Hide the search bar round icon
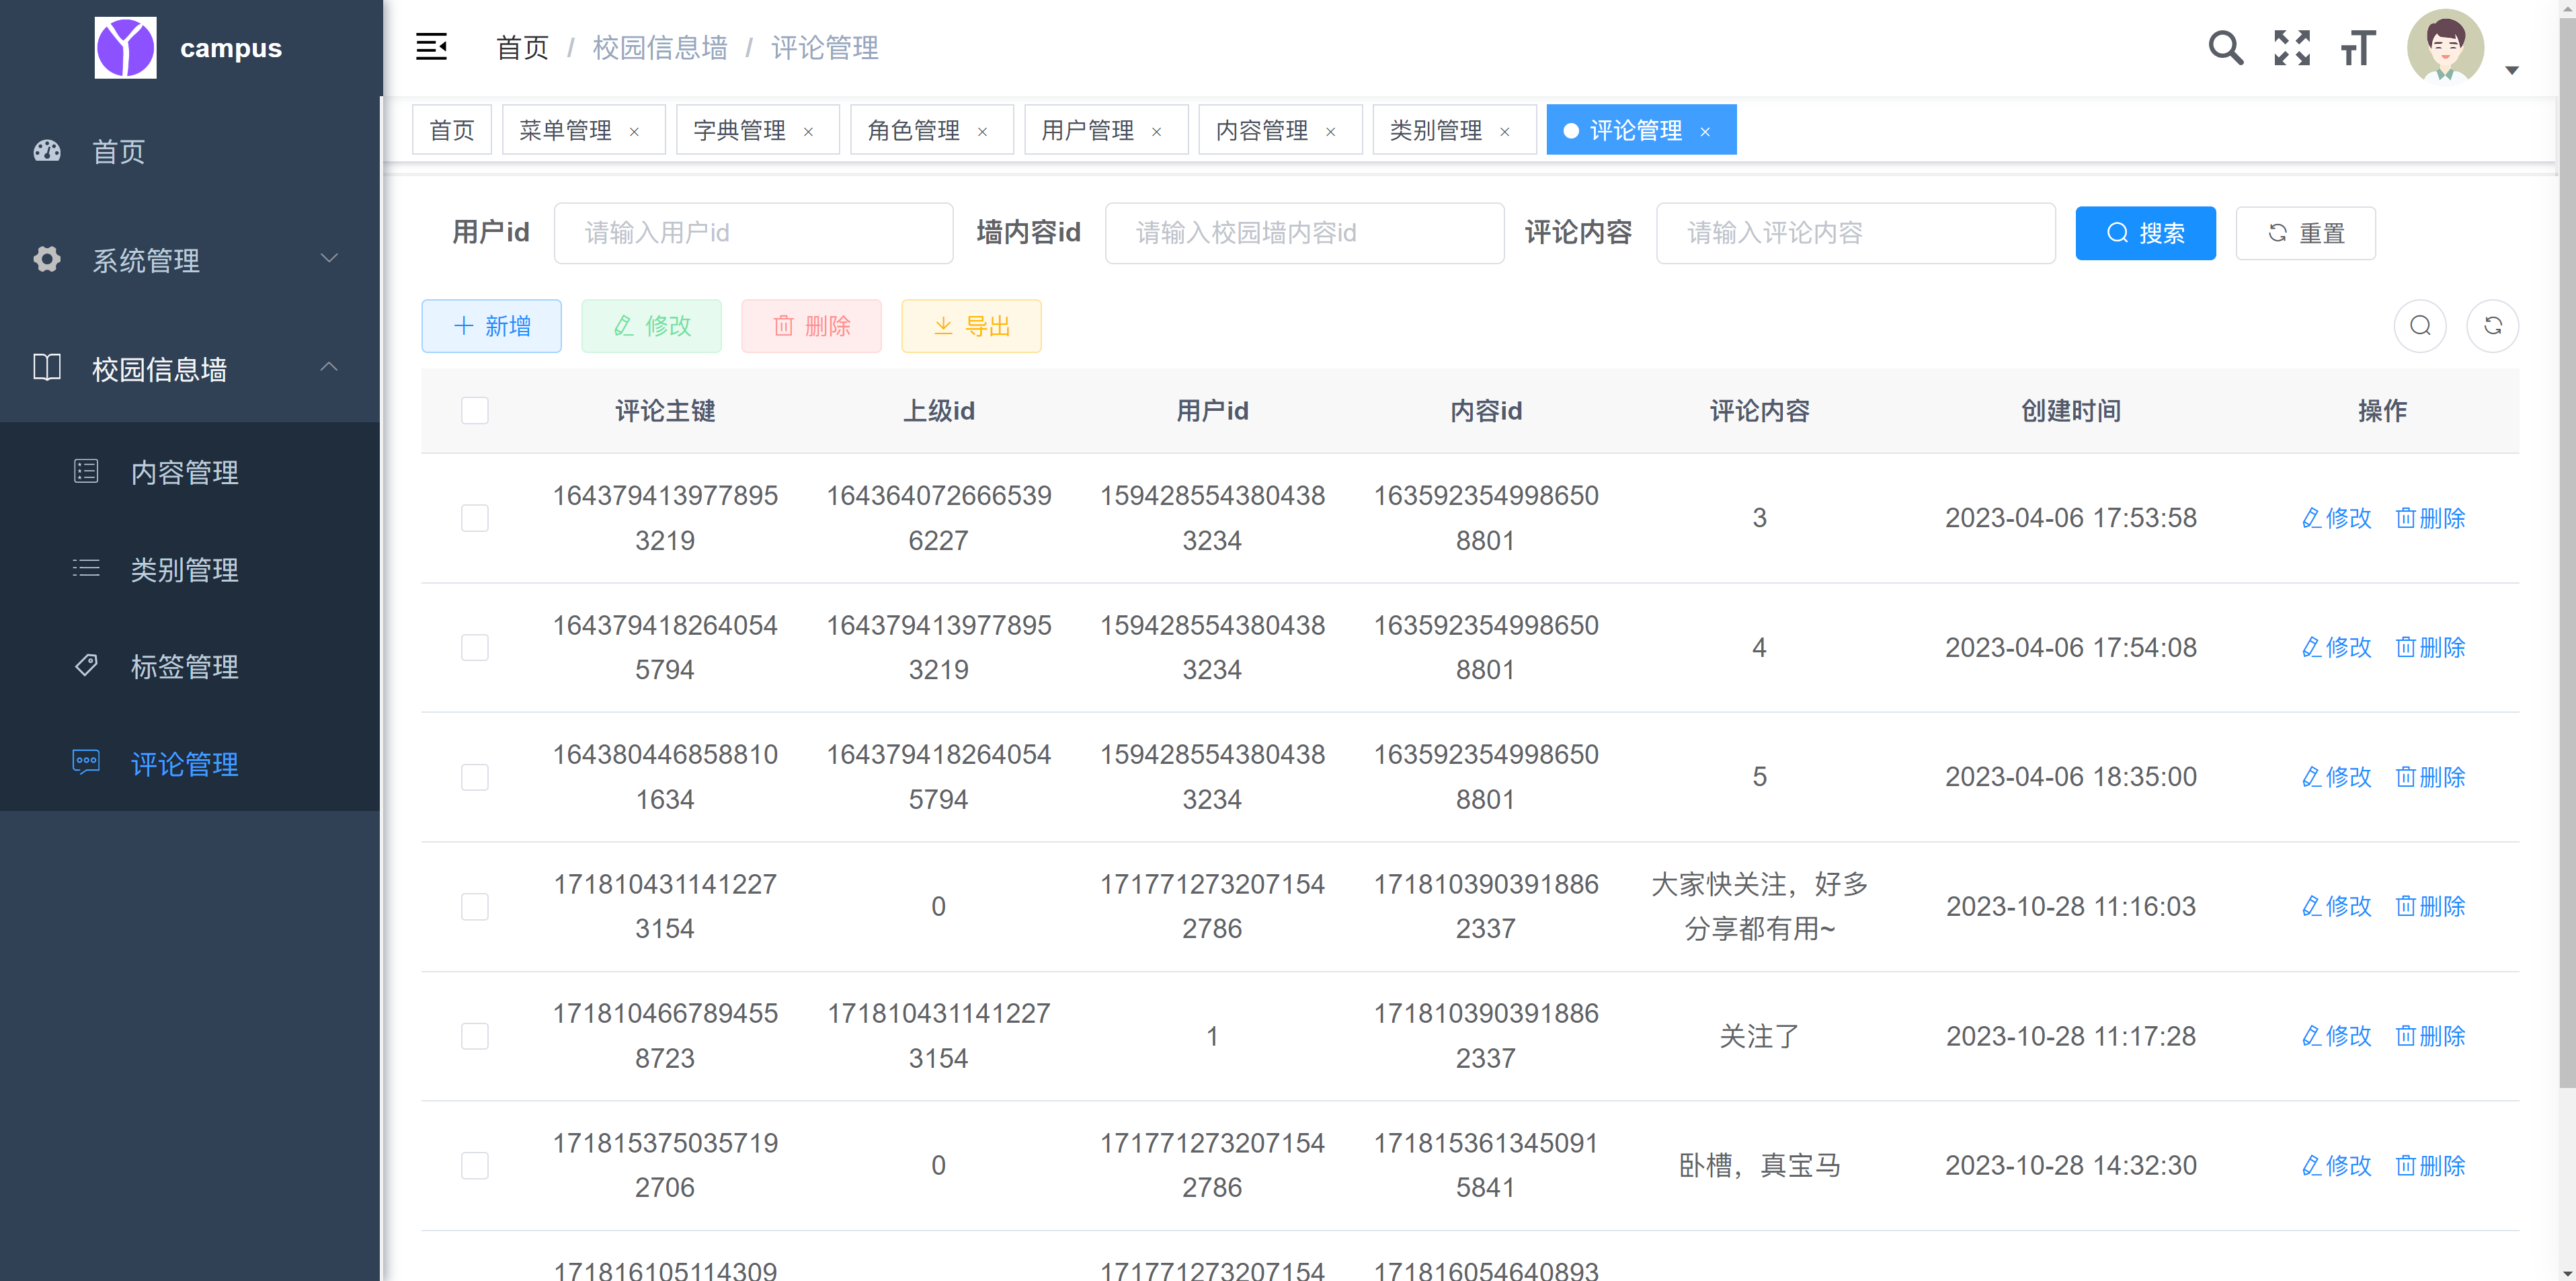This screenshot has height=1281, width=2576. 2419,326
